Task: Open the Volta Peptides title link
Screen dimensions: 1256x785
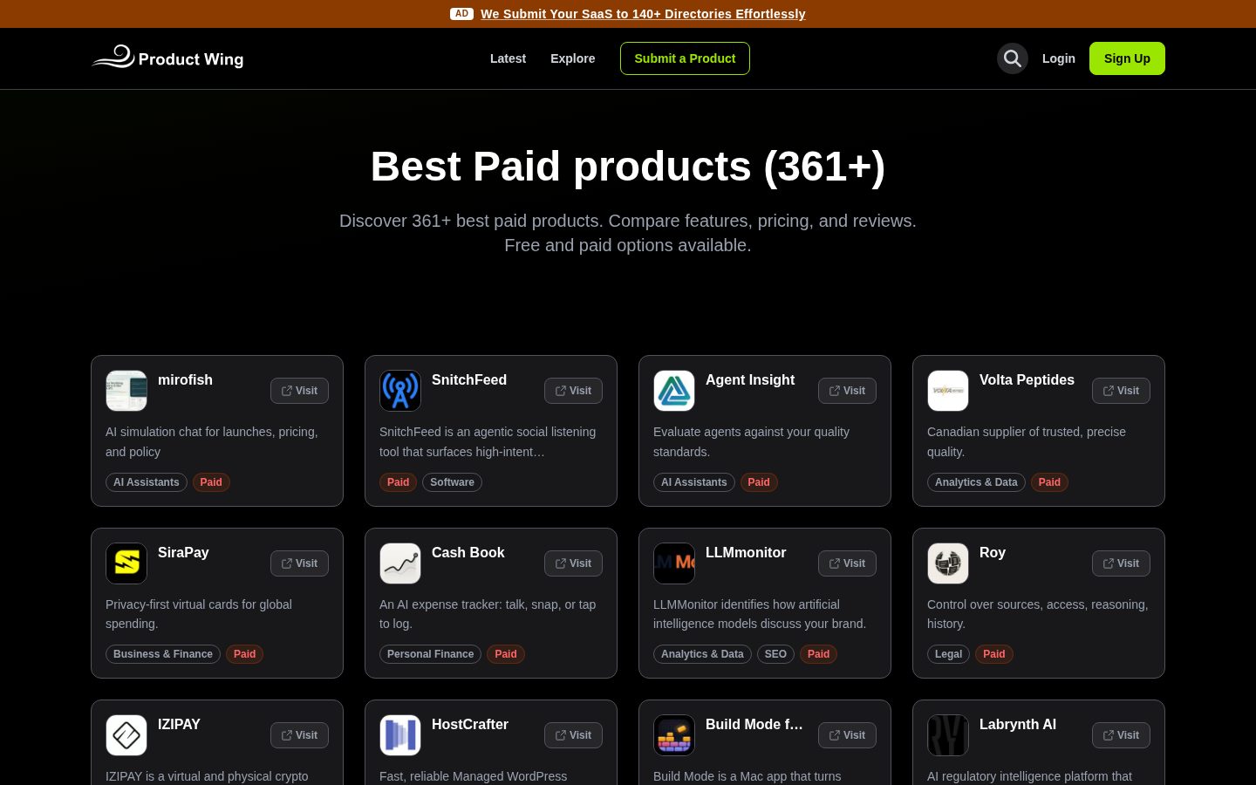Action: point(1027,380)
